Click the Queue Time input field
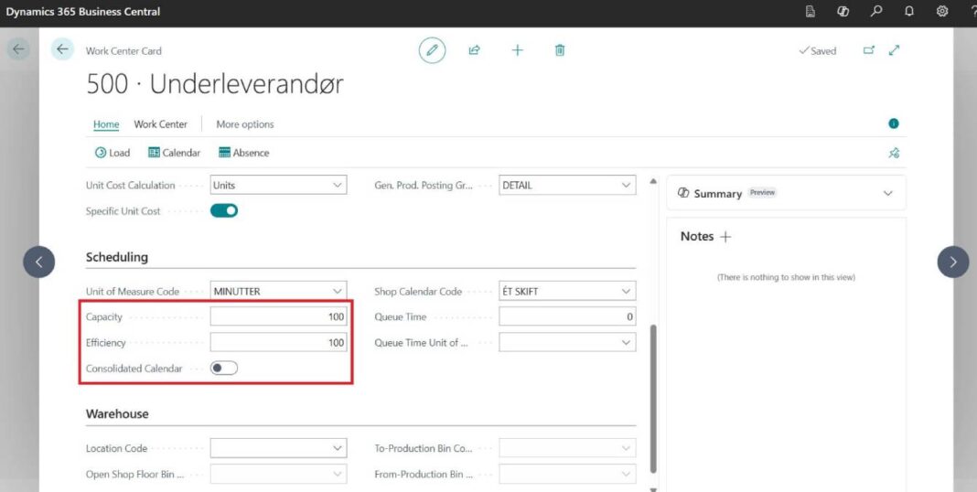 coord(568,316)
